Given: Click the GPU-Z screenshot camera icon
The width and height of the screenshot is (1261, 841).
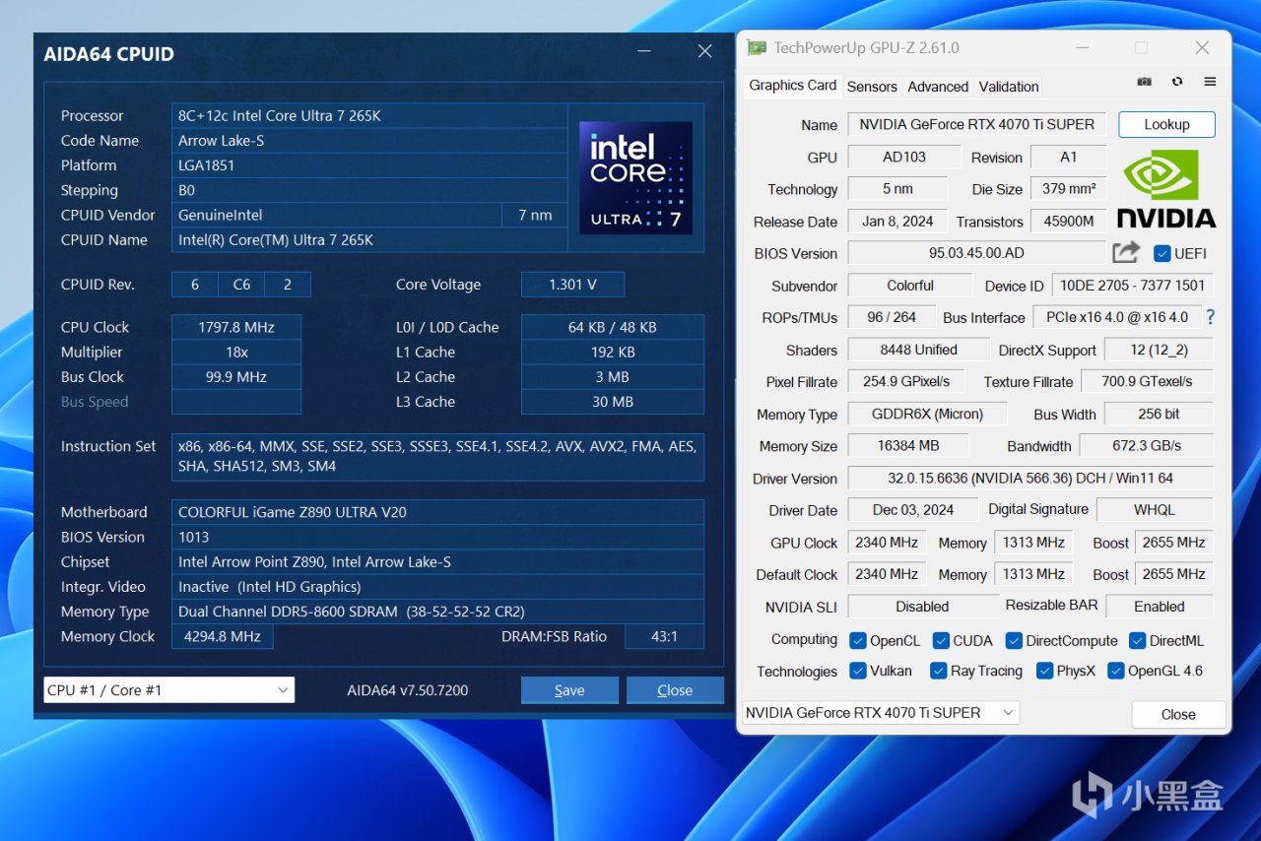Looking at the screenshot, I should pyautogui.click(x=1144, y=82).
